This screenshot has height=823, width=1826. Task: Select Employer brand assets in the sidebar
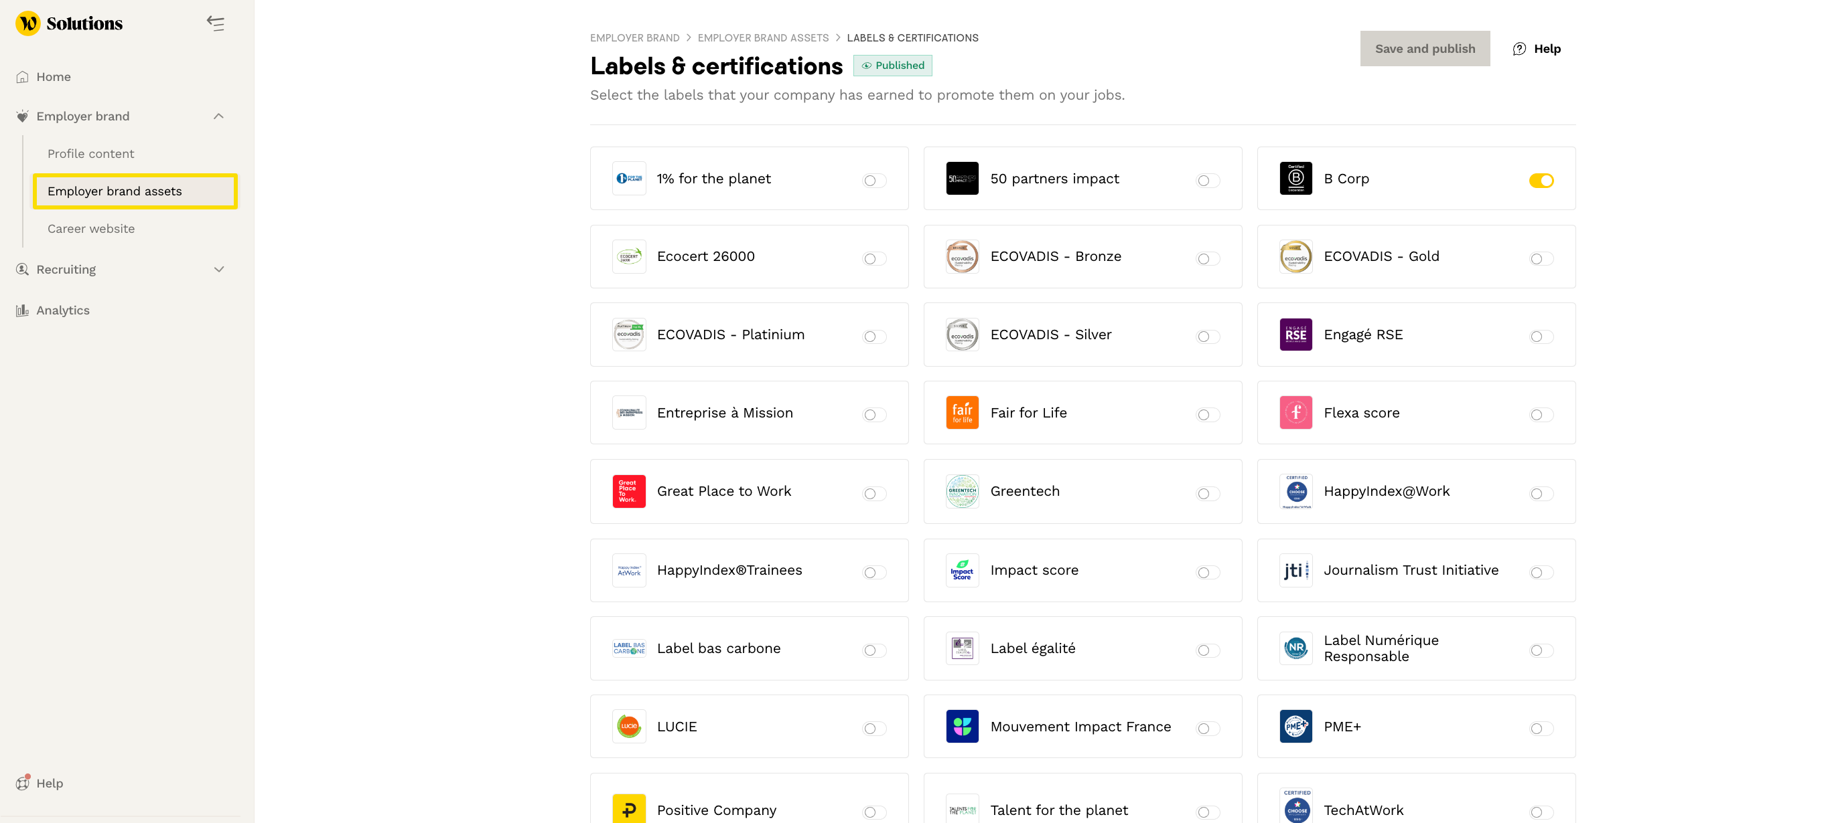tap(115, 191)
